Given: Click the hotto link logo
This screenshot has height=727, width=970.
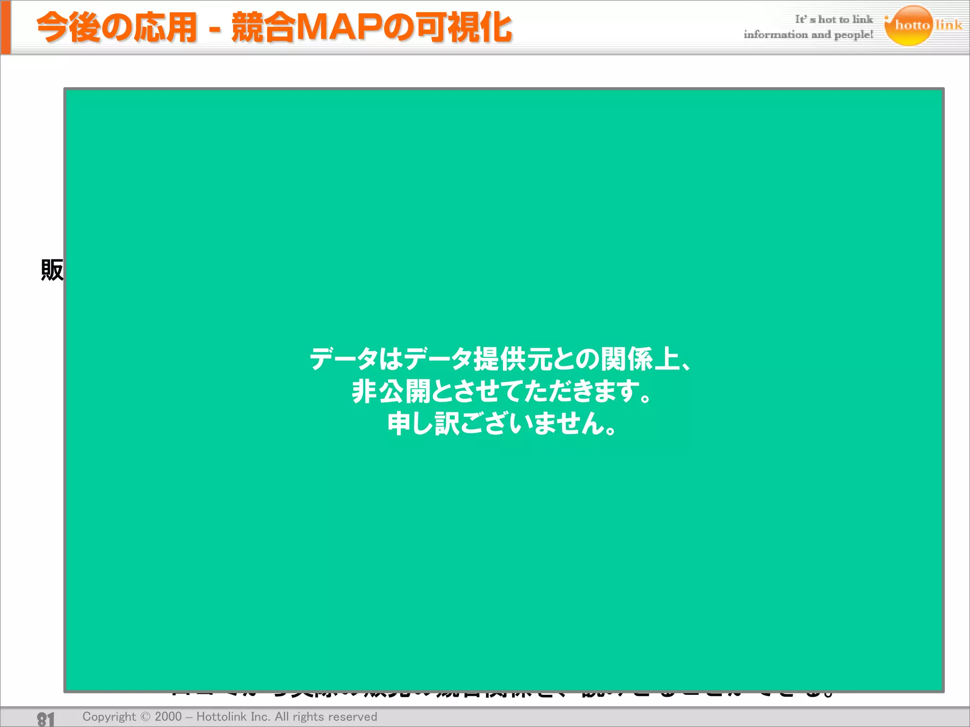Looking at the screenshot, I should click(x=924, y=25).
